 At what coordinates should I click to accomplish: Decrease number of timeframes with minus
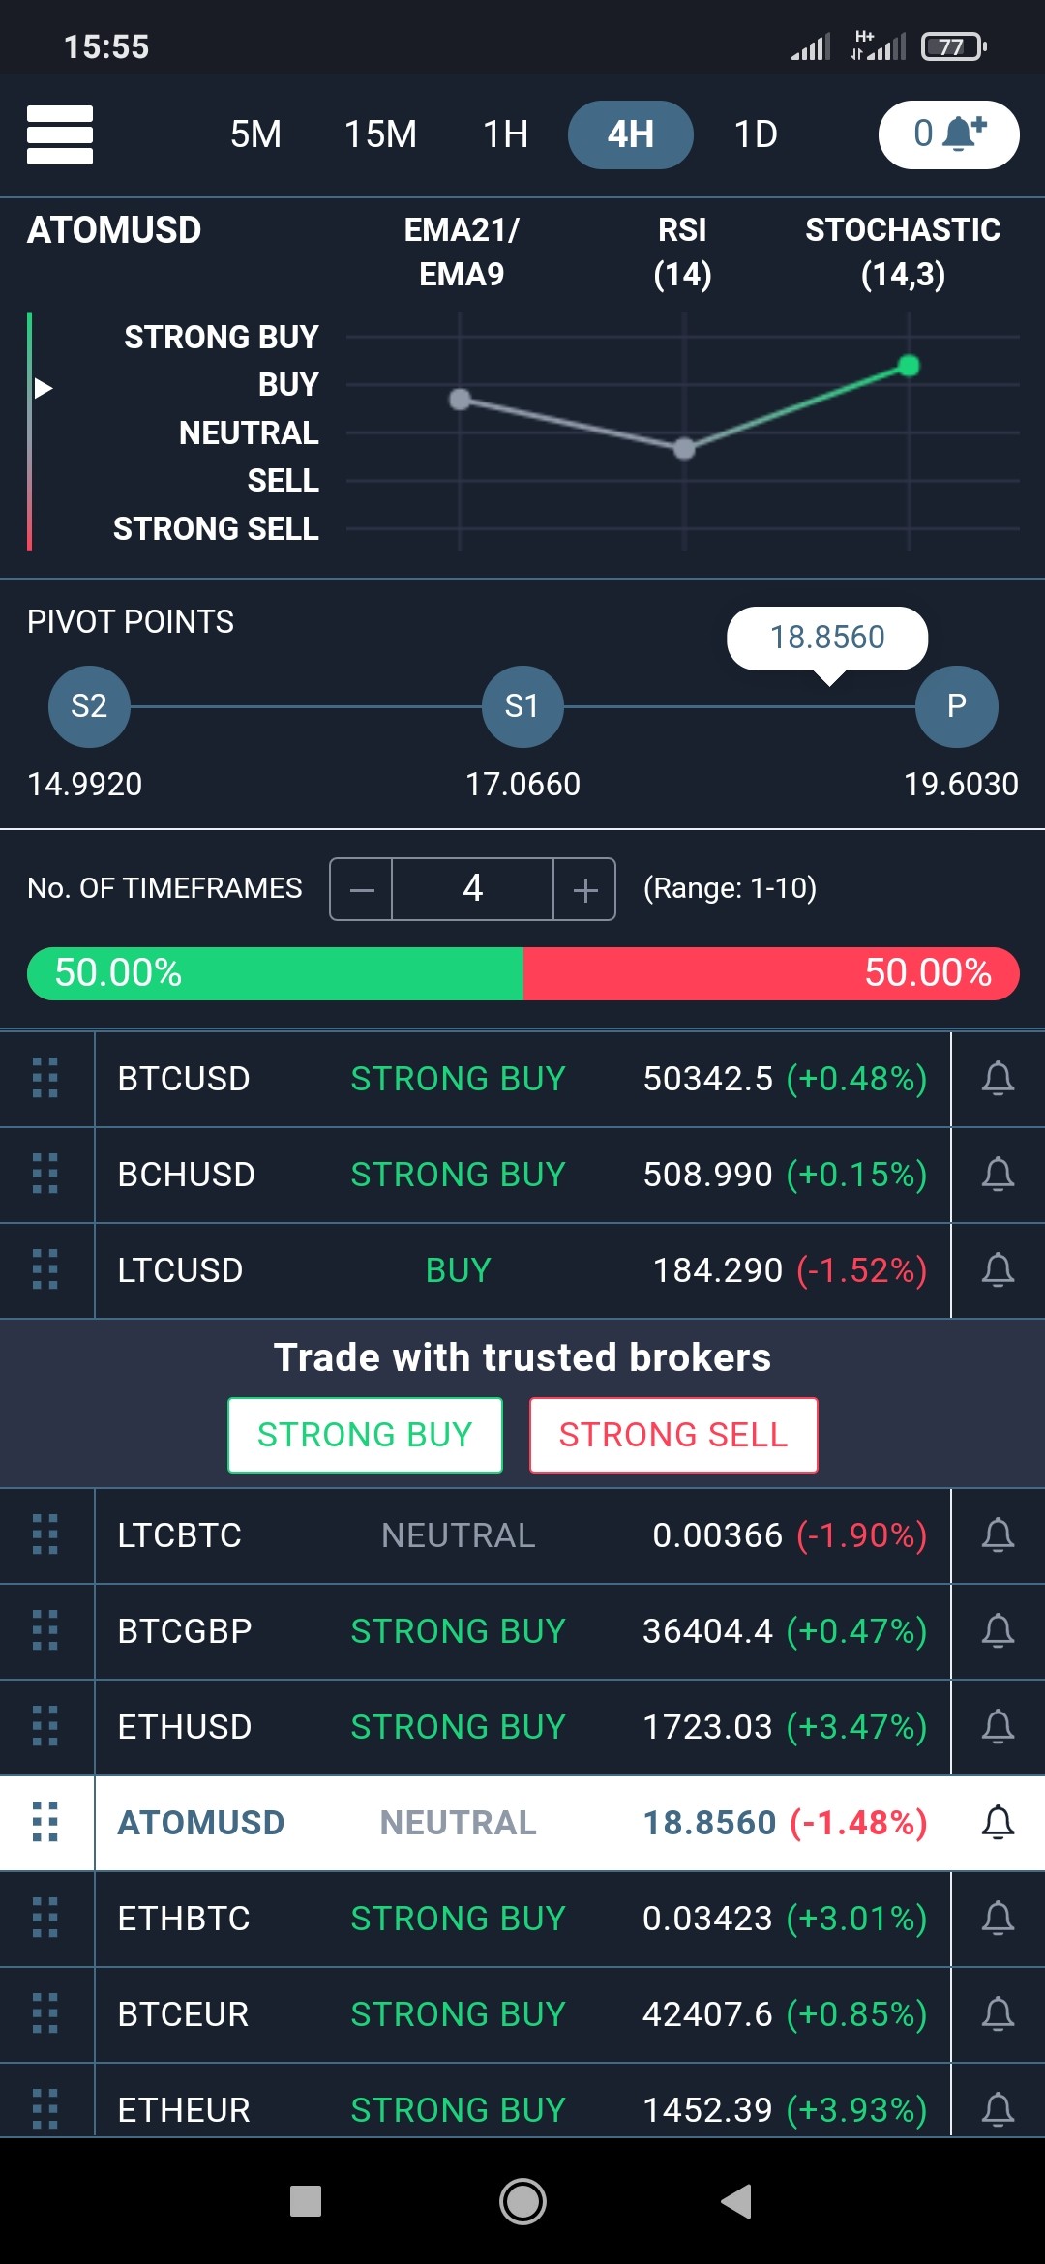click(x=362, y=889)
